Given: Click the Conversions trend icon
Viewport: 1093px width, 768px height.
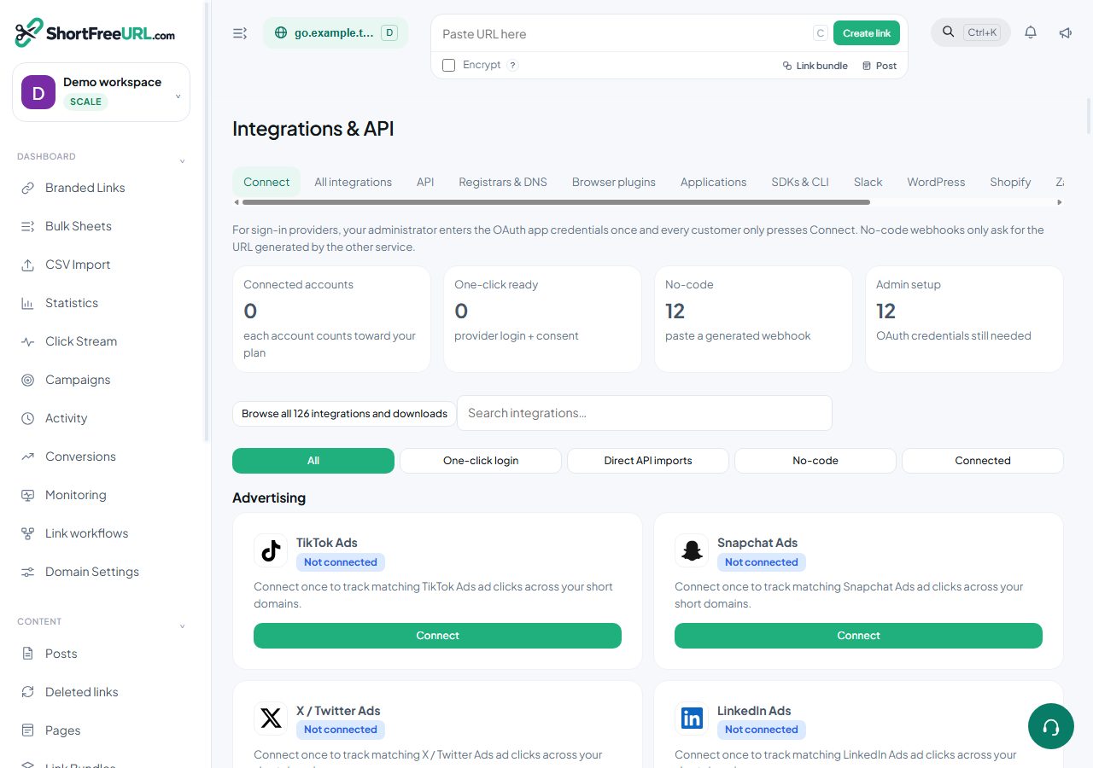Looking at the screenshot, I should (28, 457).
